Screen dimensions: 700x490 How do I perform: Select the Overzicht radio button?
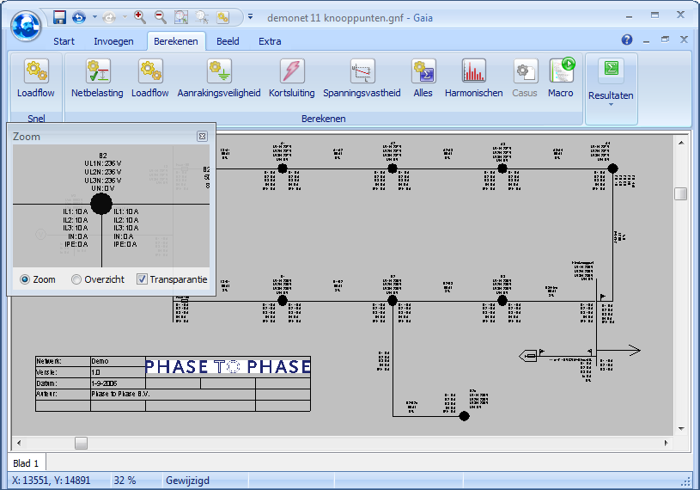pos(76,279)
